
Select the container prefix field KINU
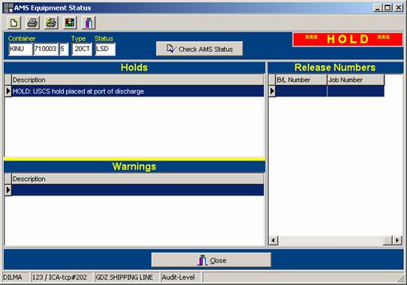[20, 49]
